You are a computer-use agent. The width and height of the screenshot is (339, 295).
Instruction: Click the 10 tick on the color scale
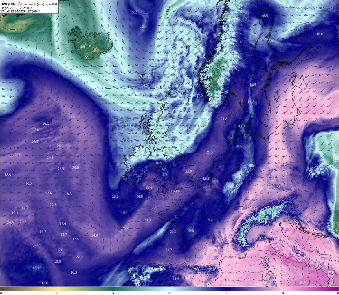point(169,293)
